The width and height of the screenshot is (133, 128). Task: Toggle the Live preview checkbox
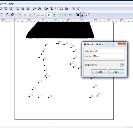pos(122,65)
